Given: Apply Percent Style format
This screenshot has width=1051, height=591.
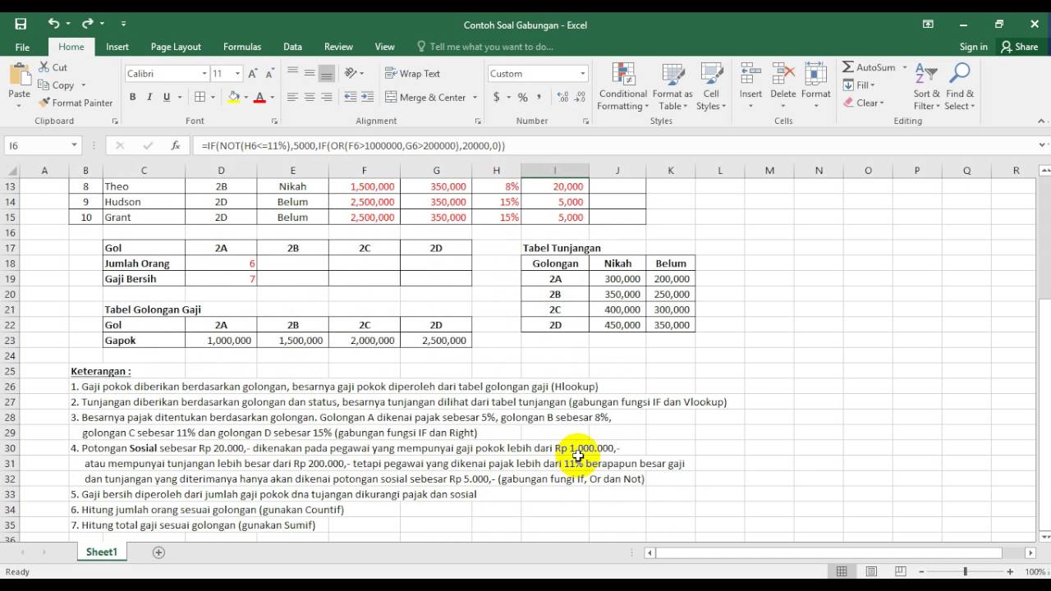Looking at the screenshot, I should 522,97.
